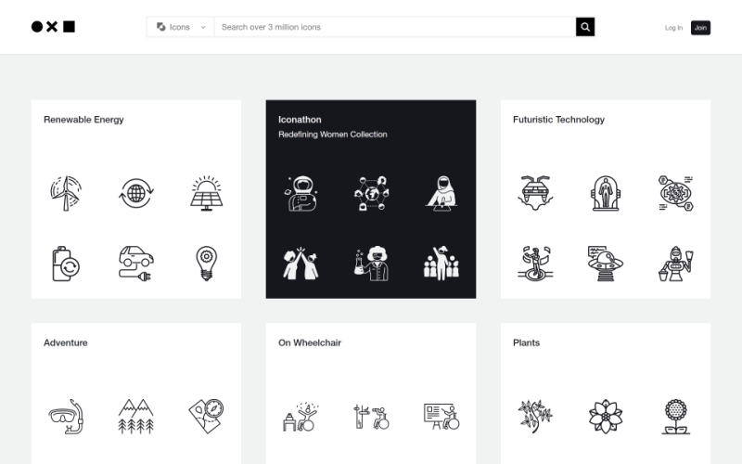Click Redefining Women Collection subtitle
The image size is (742, 464).
tap(333, 135)
